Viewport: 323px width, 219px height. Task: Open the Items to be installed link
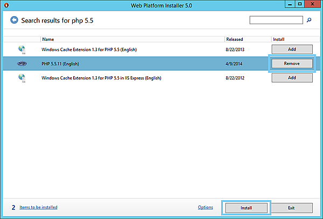tap(38, 207)
